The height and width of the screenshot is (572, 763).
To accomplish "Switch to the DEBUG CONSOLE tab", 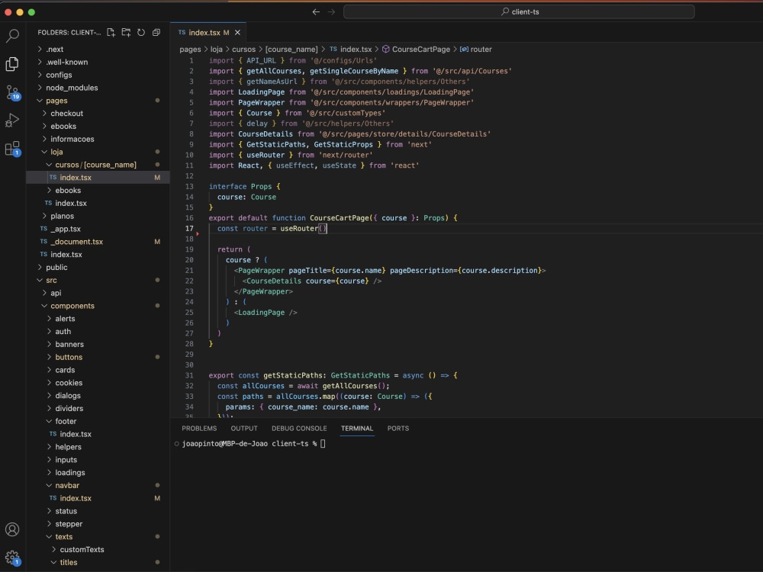I will point(299,429).
